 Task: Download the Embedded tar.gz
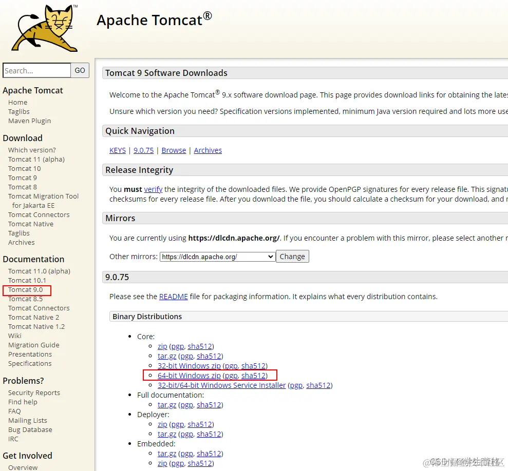pos(167,453)
